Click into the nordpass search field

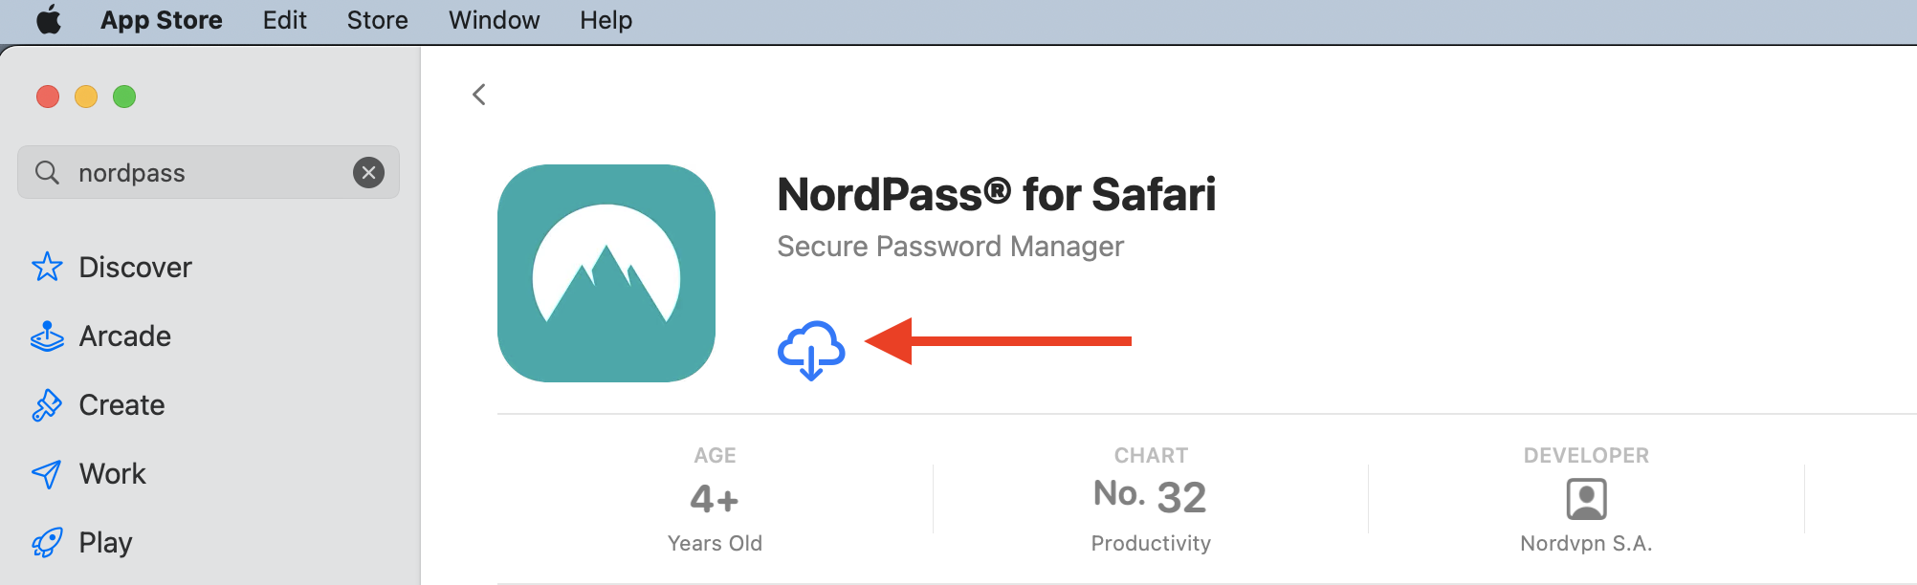210,173
